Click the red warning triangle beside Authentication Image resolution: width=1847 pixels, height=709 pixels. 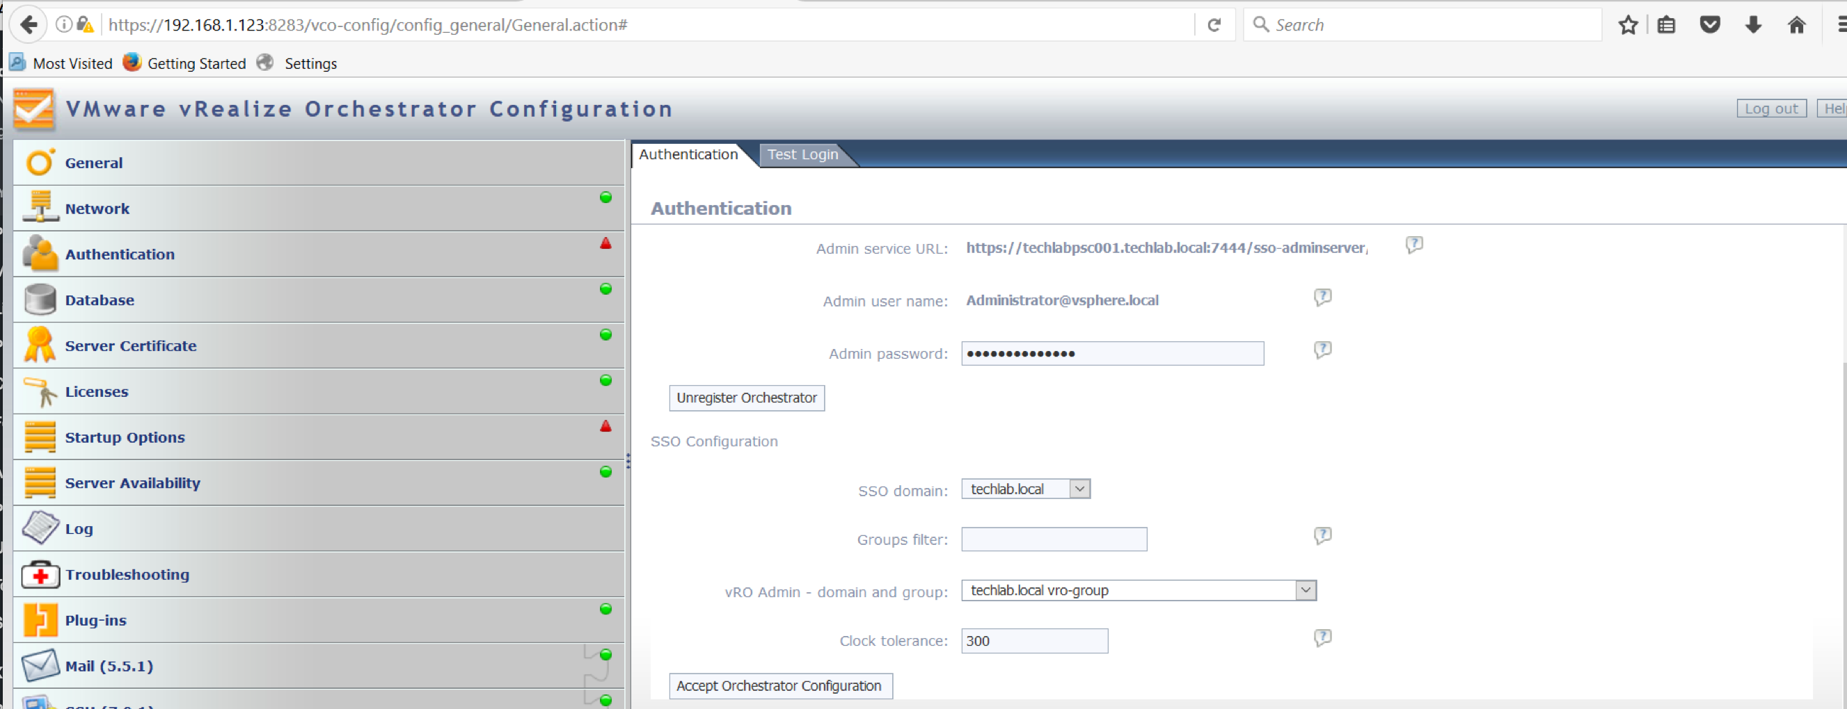606,243
